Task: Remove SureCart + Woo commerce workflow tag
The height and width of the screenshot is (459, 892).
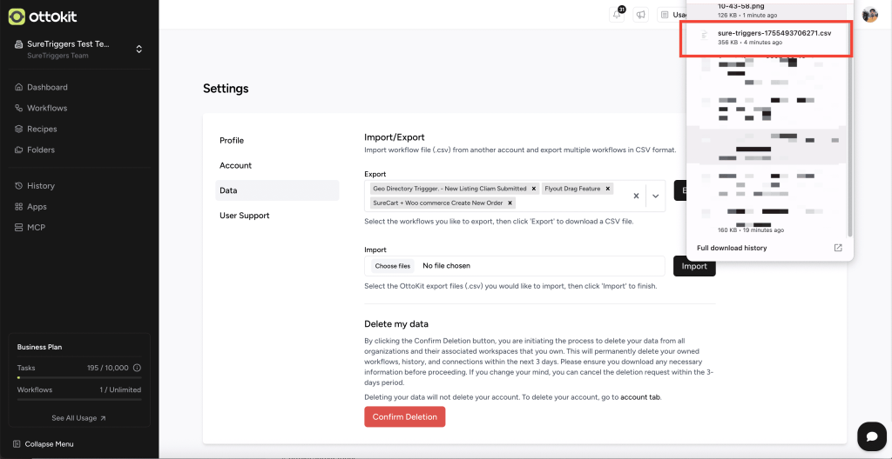Action: (510, 203)
